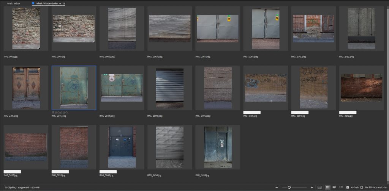
Task: Uncheck the Kacheln checkbox
Action: click(x=348, y=187)
